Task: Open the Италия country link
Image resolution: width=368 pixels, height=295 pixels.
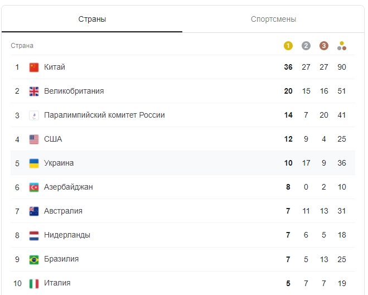Action: click(57, 283)
